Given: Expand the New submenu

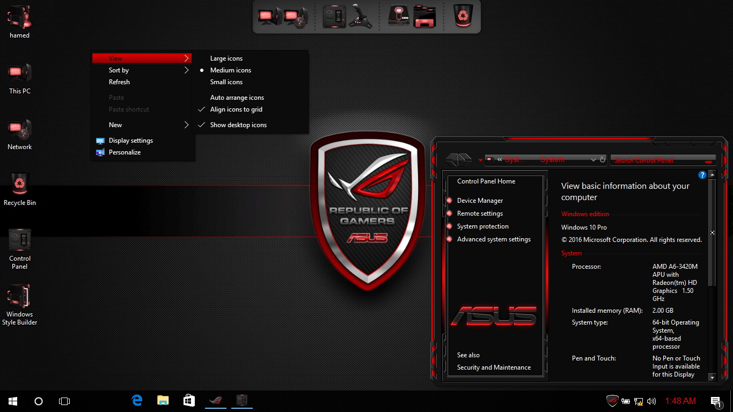Looking at the screenshot, I should (115, 124).
